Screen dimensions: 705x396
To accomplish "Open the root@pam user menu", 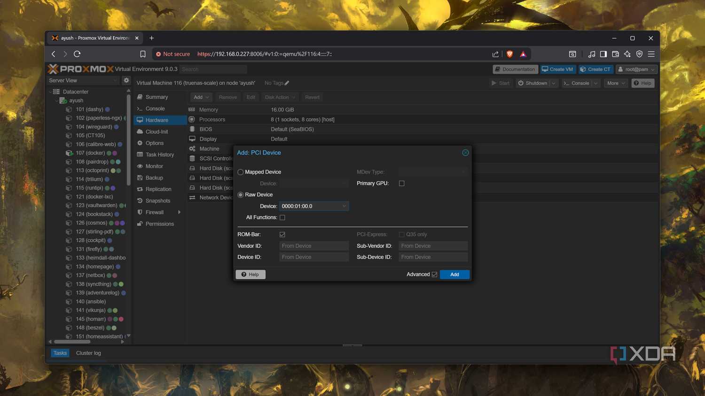I will [x=636, y=69].
